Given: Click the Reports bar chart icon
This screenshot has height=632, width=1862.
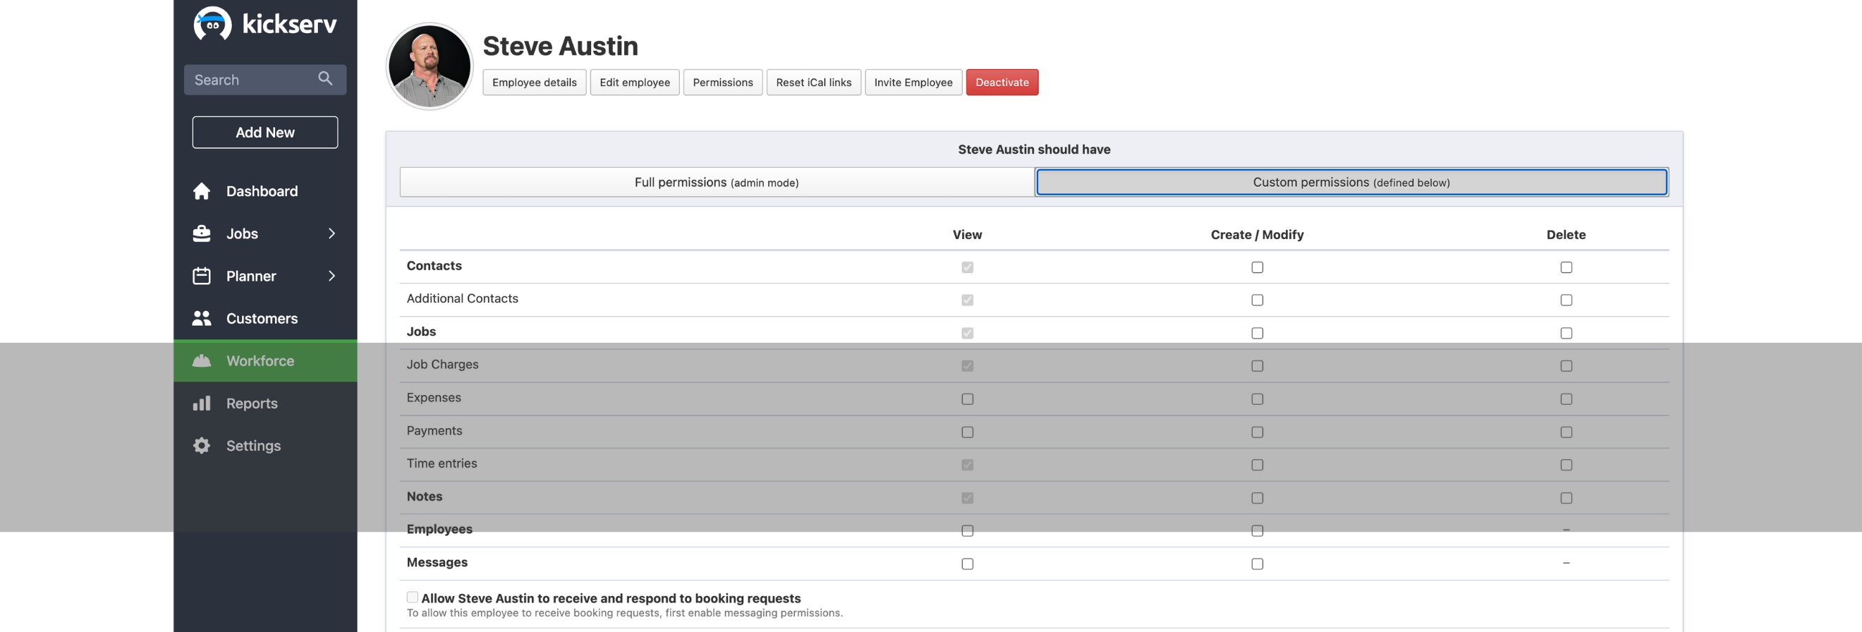Looking at the screenshot, I should [202, 403].
